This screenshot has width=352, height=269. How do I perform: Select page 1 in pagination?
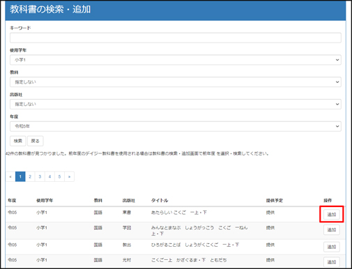[x=20, y=176]
